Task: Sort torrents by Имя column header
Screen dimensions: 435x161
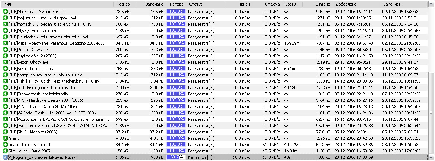Action: point(56,4)
